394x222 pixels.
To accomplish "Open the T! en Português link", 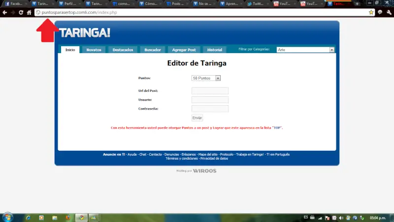I will [x=278, y=154].
